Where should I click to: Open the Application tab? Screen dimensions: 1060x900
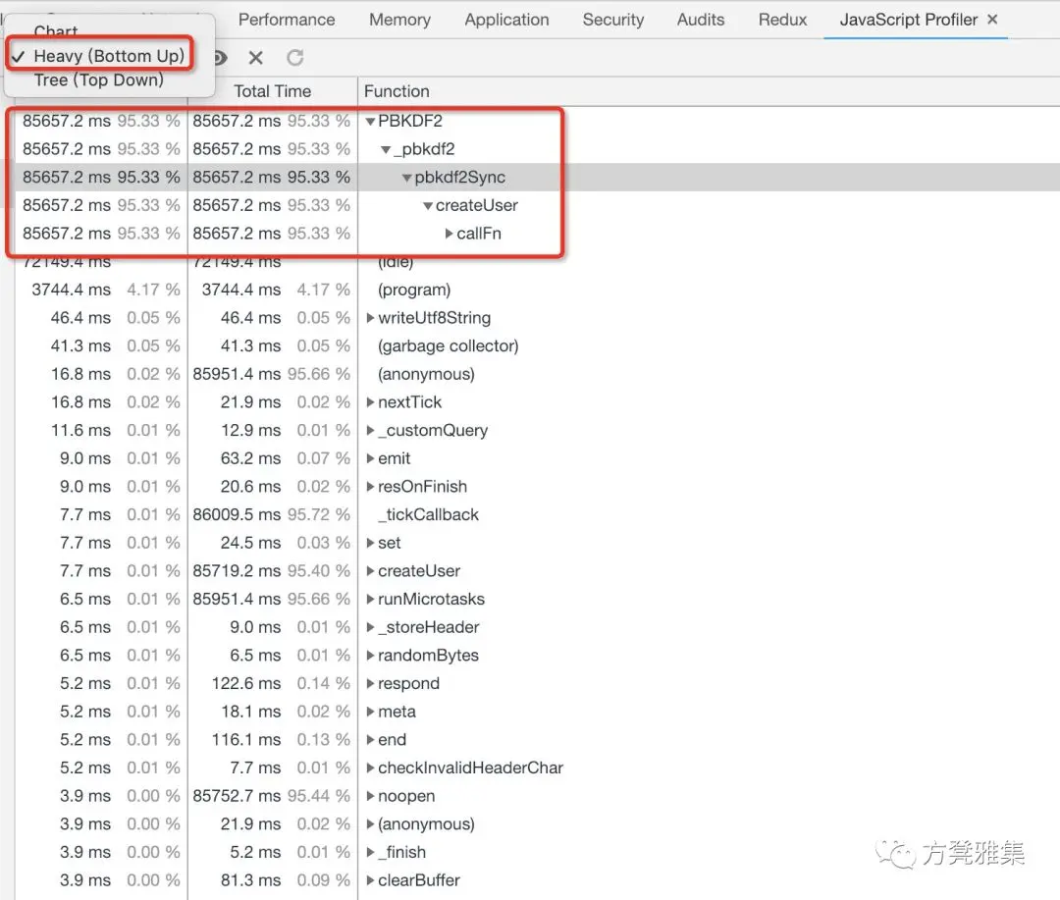pyautogui.click(x=507, y=20)
